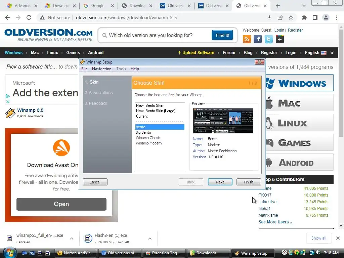The width and height of the screenshot is (344, 258).
Task: Open the See More Users link
Action: 275,222
